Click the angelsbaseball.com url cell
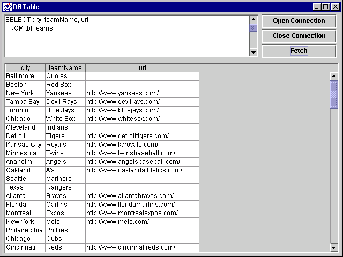The image size is (343, 257). click(143, 162)
